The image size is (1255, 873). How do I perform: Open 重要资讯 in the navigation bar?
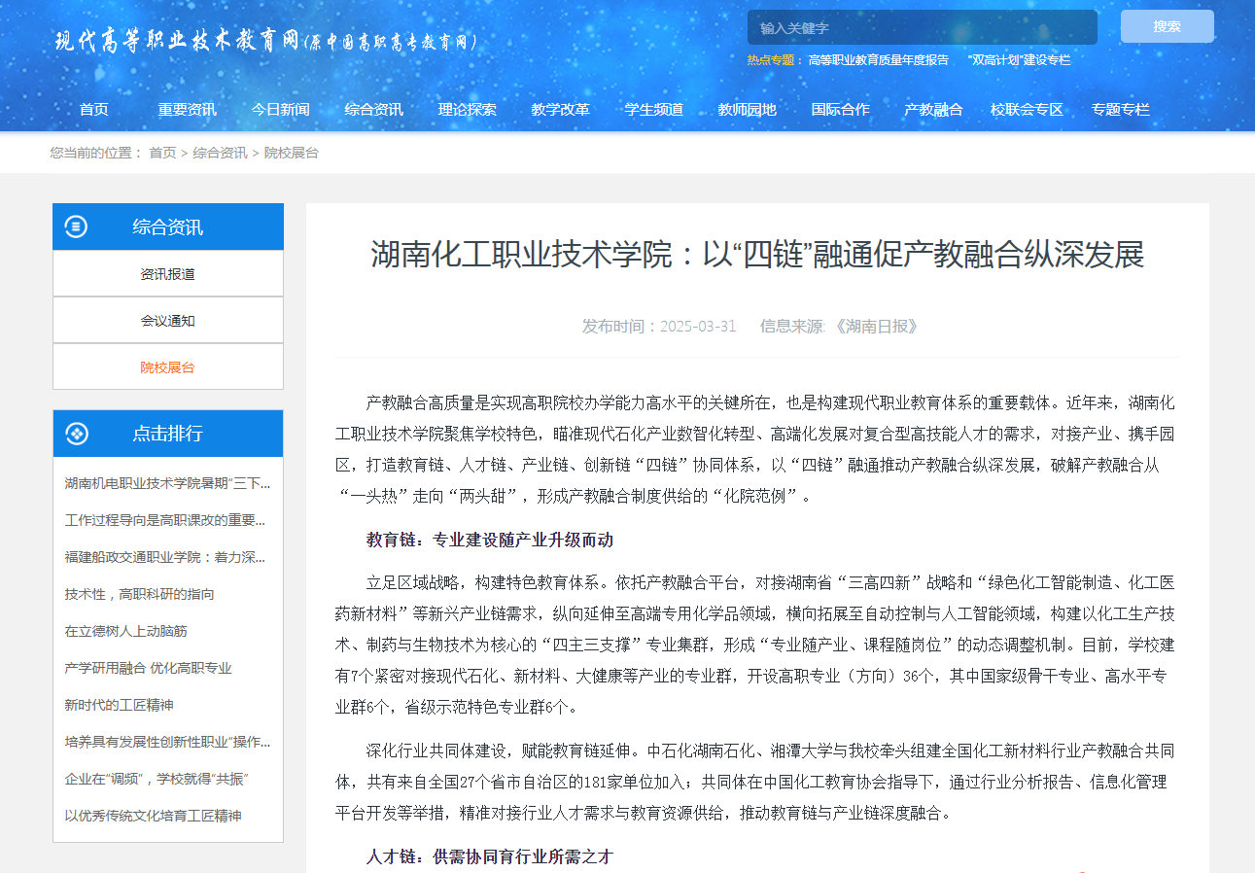(x=187, y=110)
